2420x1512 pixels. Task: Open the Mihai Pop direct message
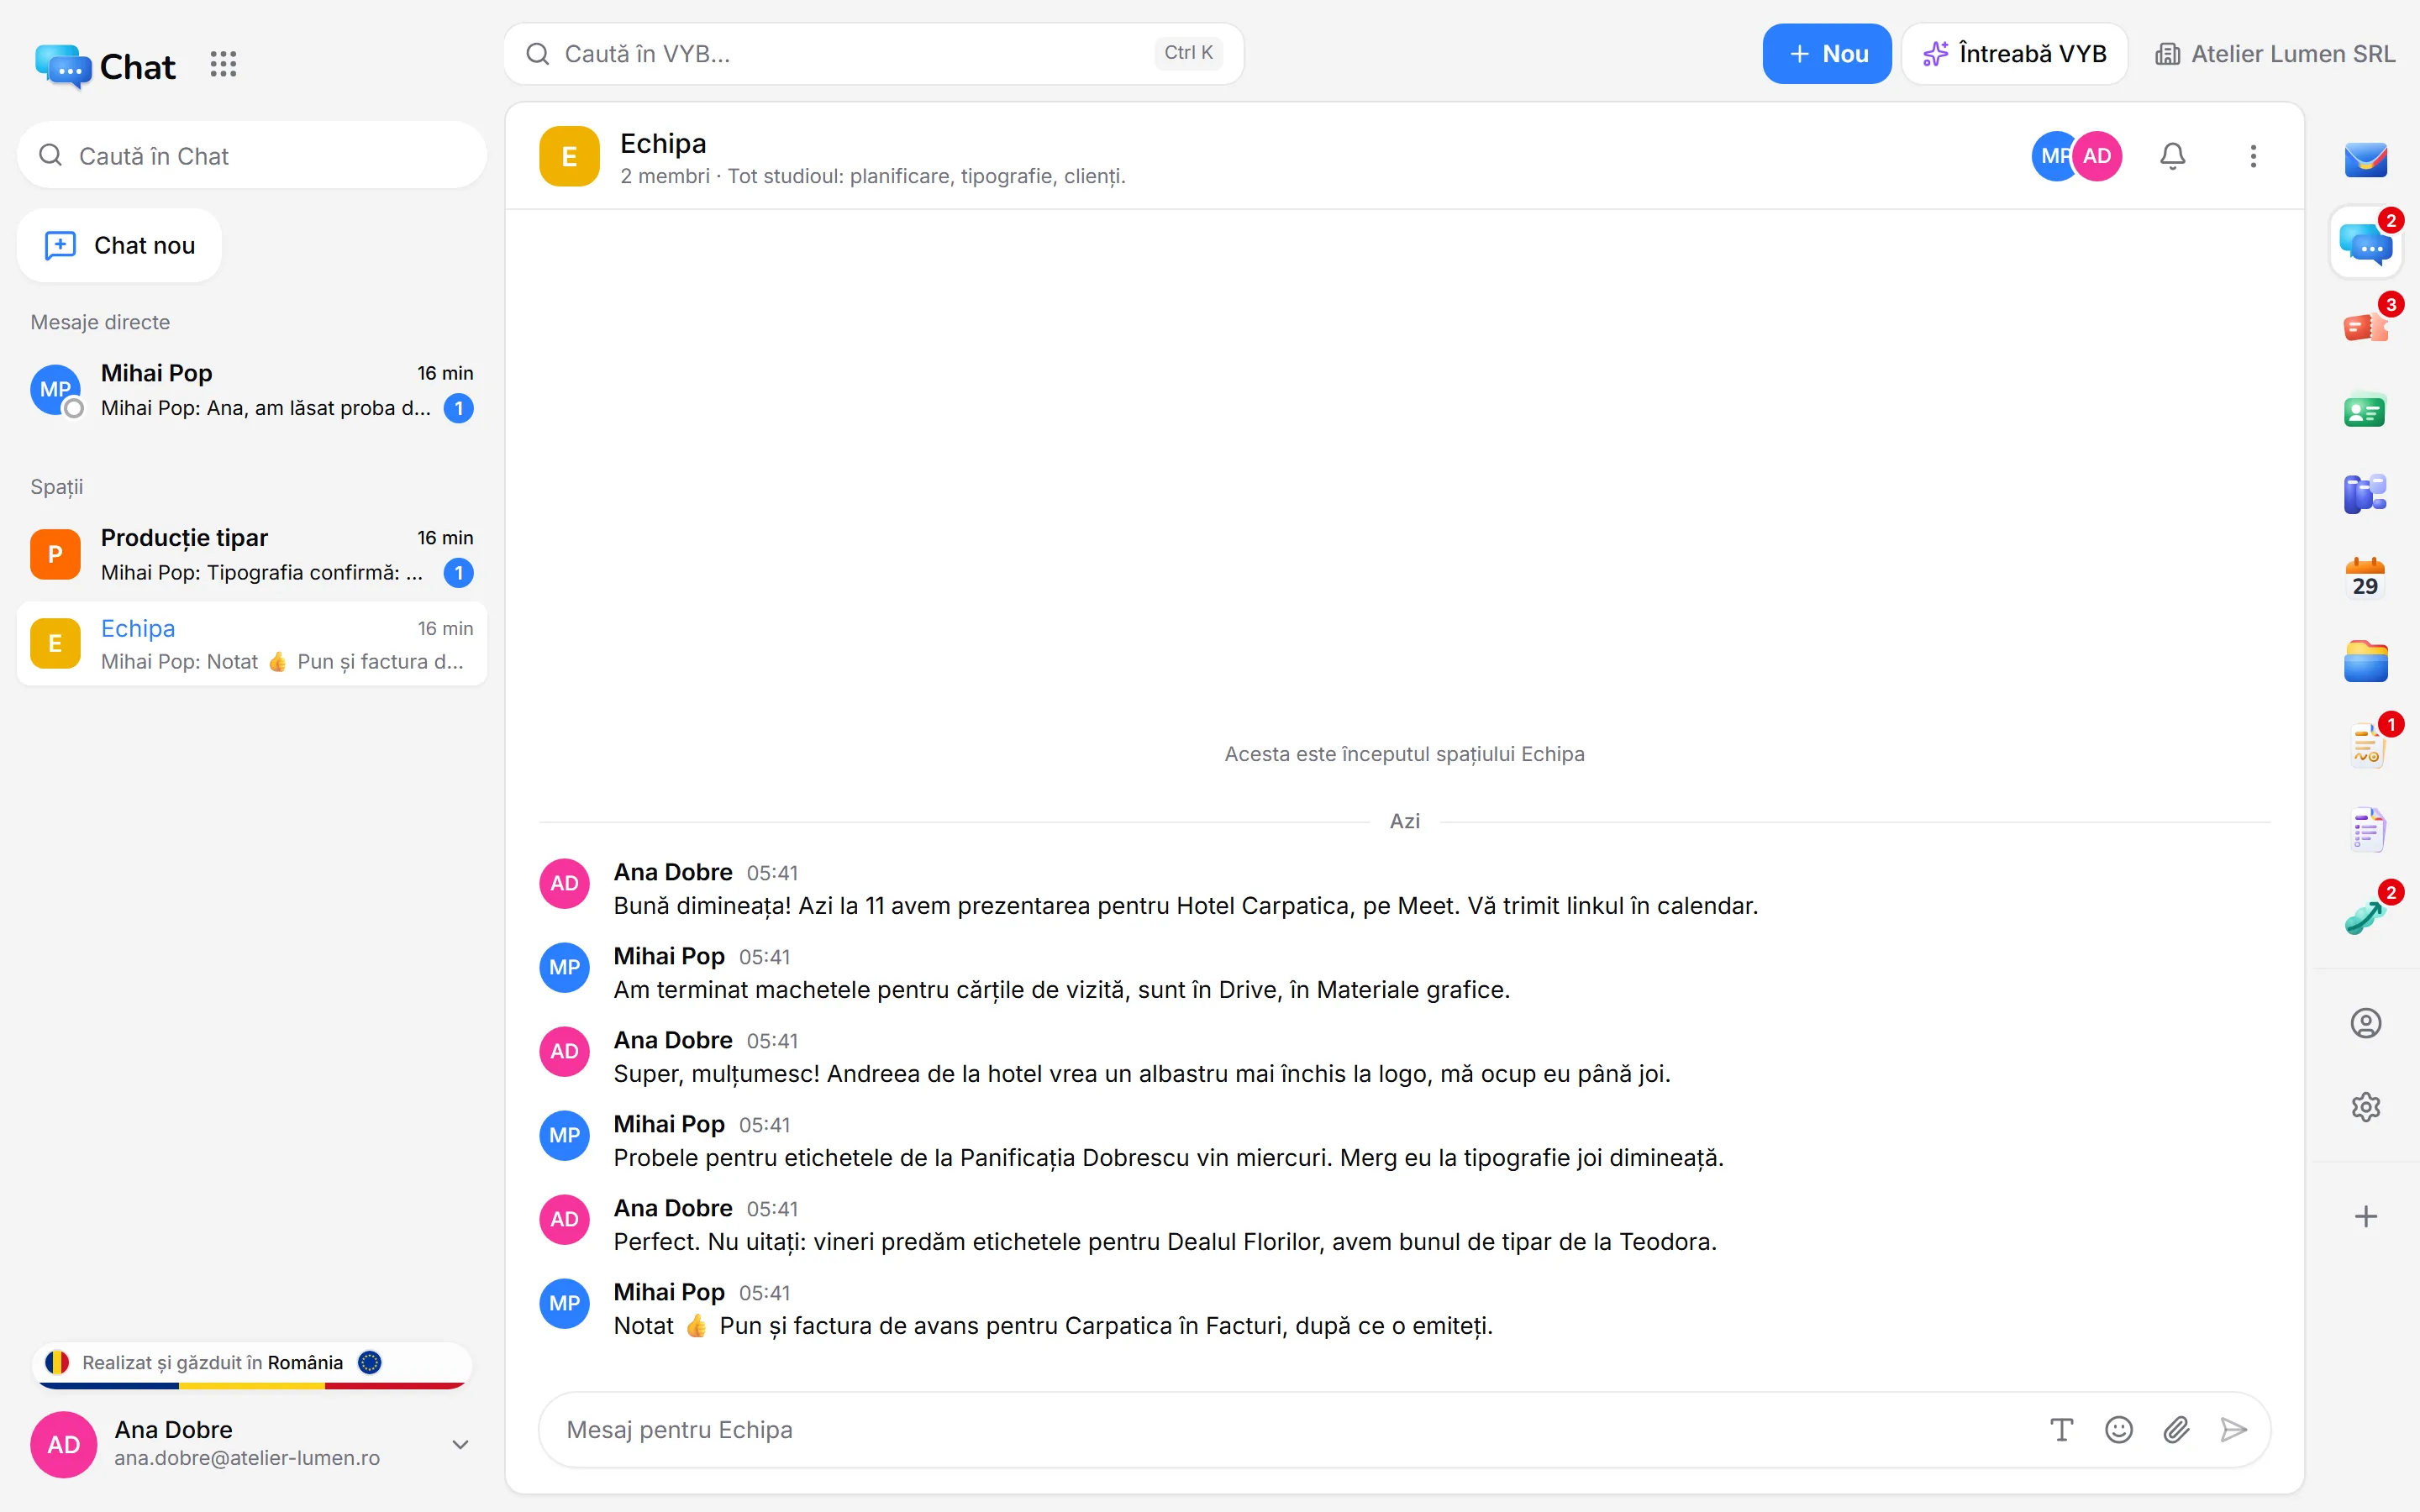[252, 390]
